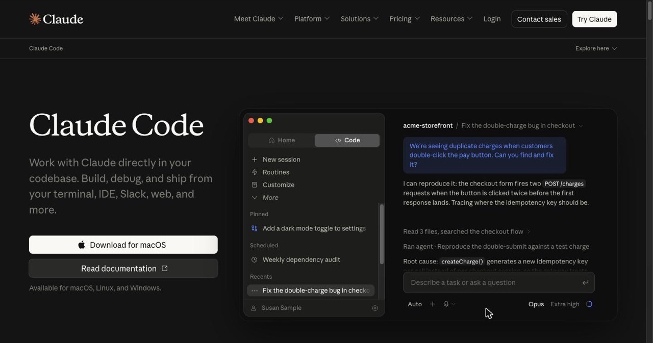Expand Read 3 files, searched the checkout flow
This screenshot has width=653, height=343.
pyautogui.click(x=467, y=231)
